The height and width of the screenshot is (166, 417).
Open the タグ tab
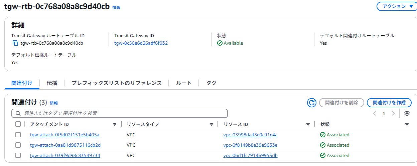211,83
